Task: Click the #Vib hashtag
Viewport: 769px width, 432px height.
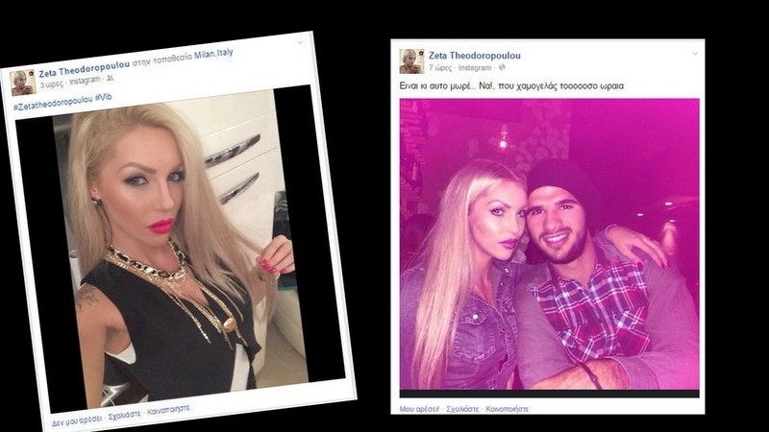Action: [x=104, y=97]
